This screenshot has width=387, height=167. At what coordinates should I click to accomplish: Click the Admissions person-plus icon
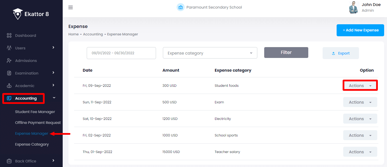point(9,61)
